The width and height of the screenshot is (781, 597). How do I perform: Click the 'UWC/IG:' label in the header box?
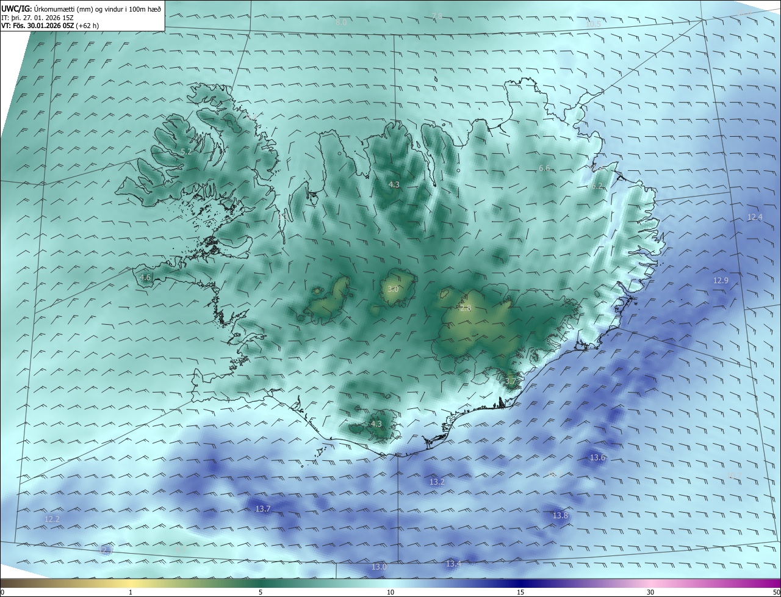16,9
